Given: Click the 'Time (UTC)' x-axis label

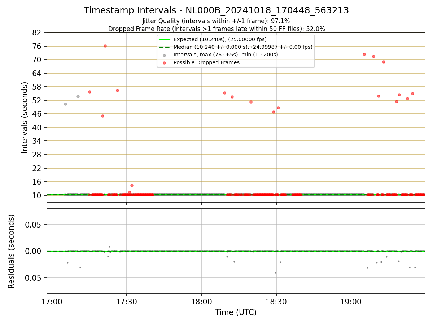Looking at the screenshot, I should 236,312.
